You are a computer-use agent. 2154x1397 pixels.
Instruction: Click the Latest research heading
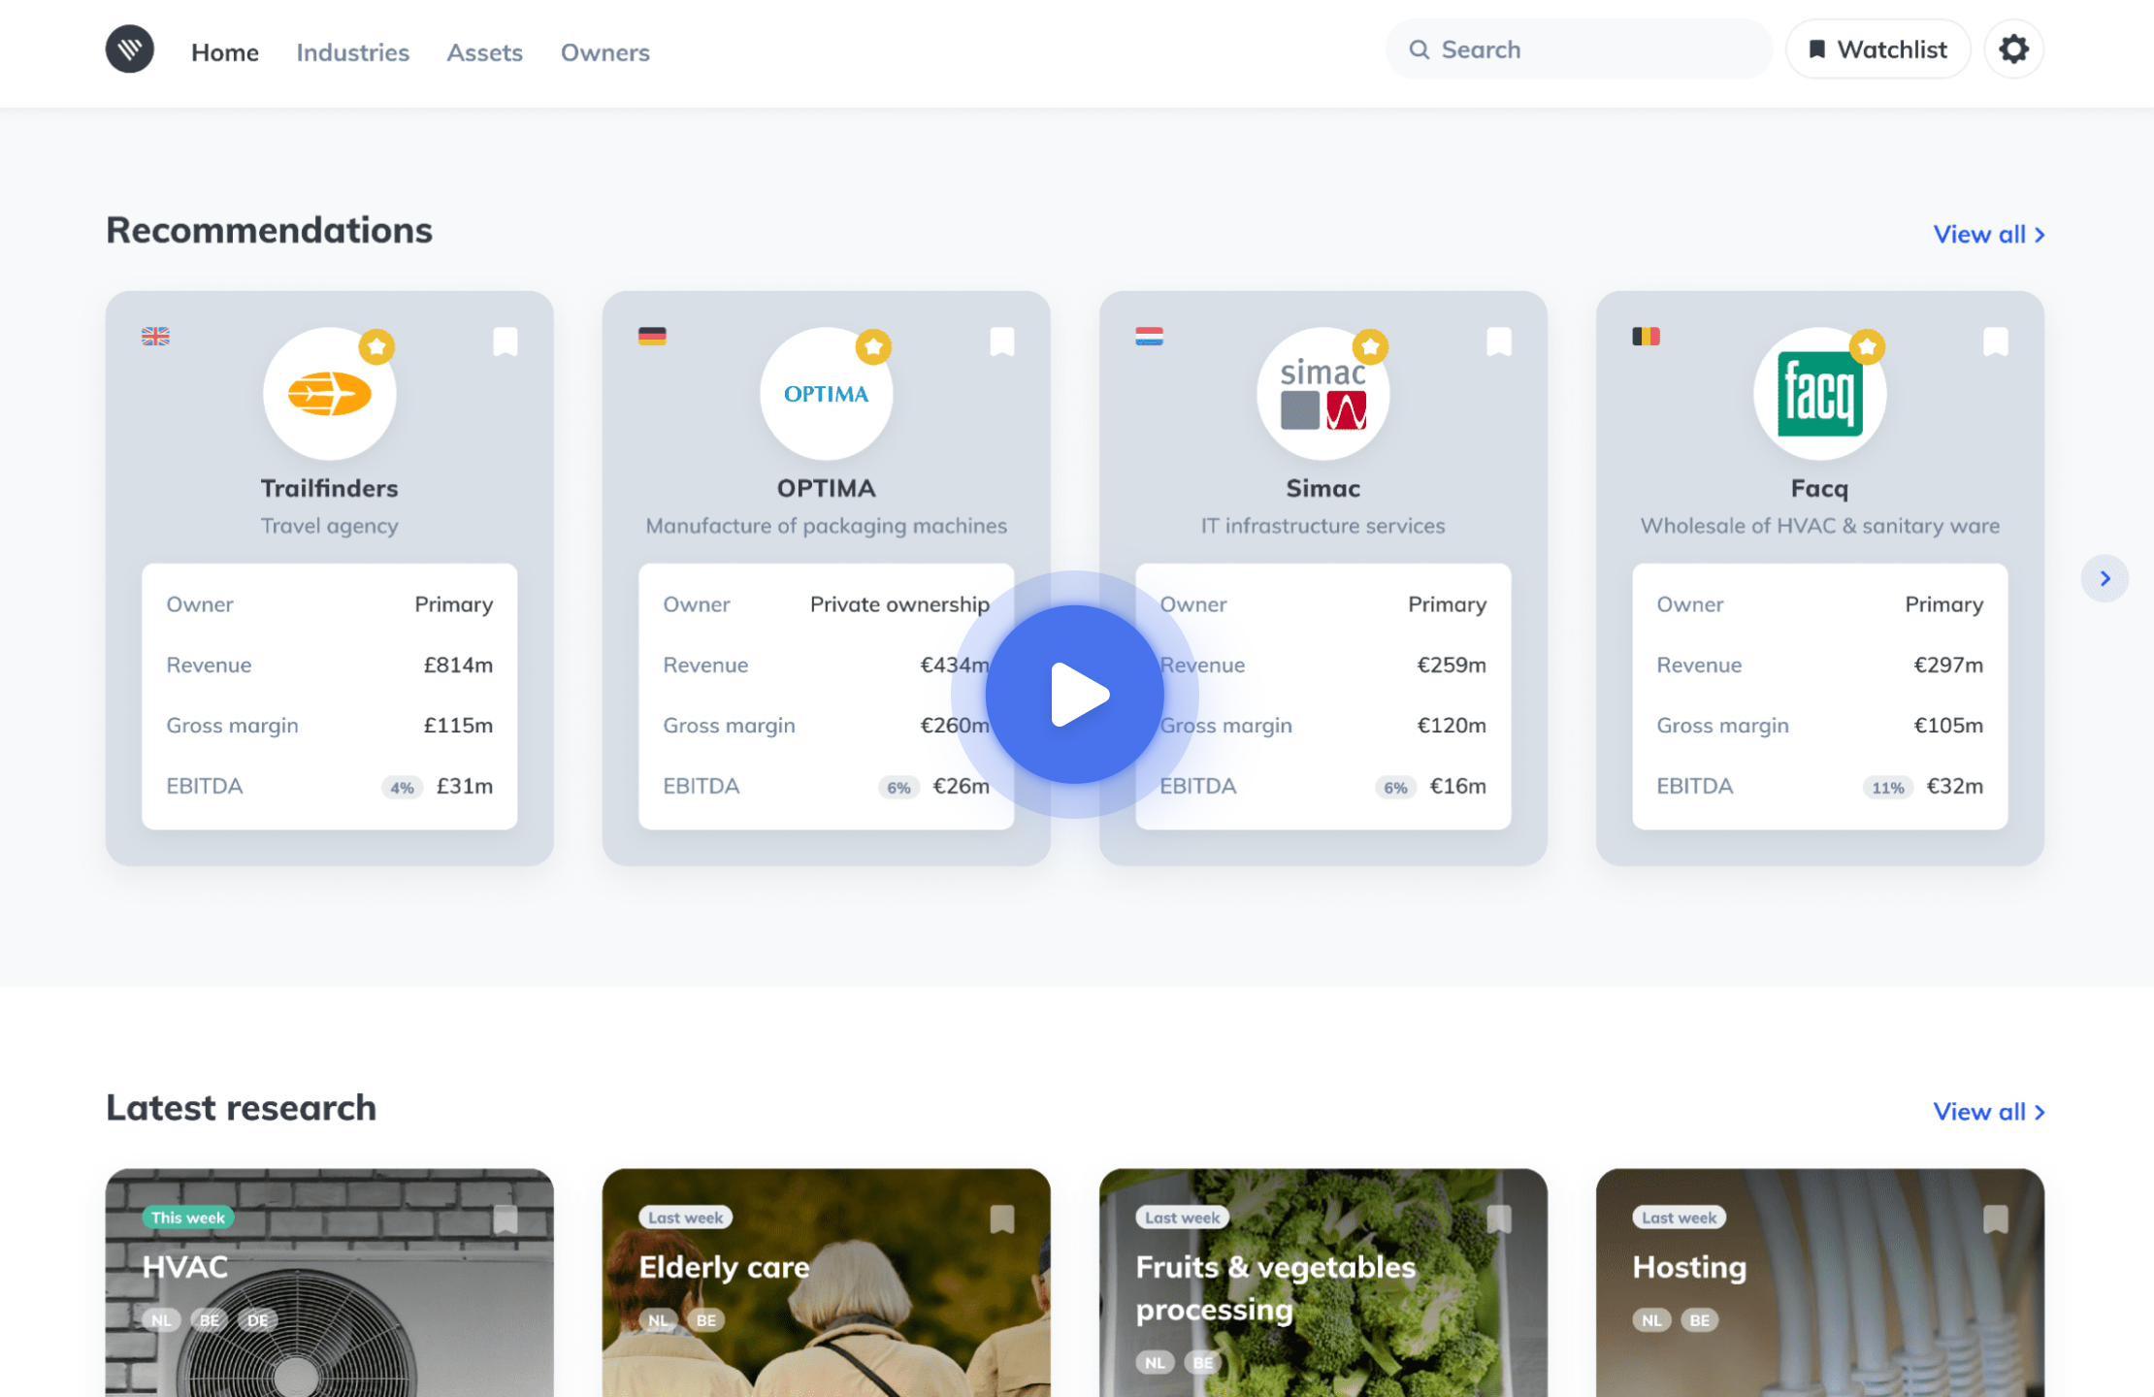click(x=242, y=1108)
